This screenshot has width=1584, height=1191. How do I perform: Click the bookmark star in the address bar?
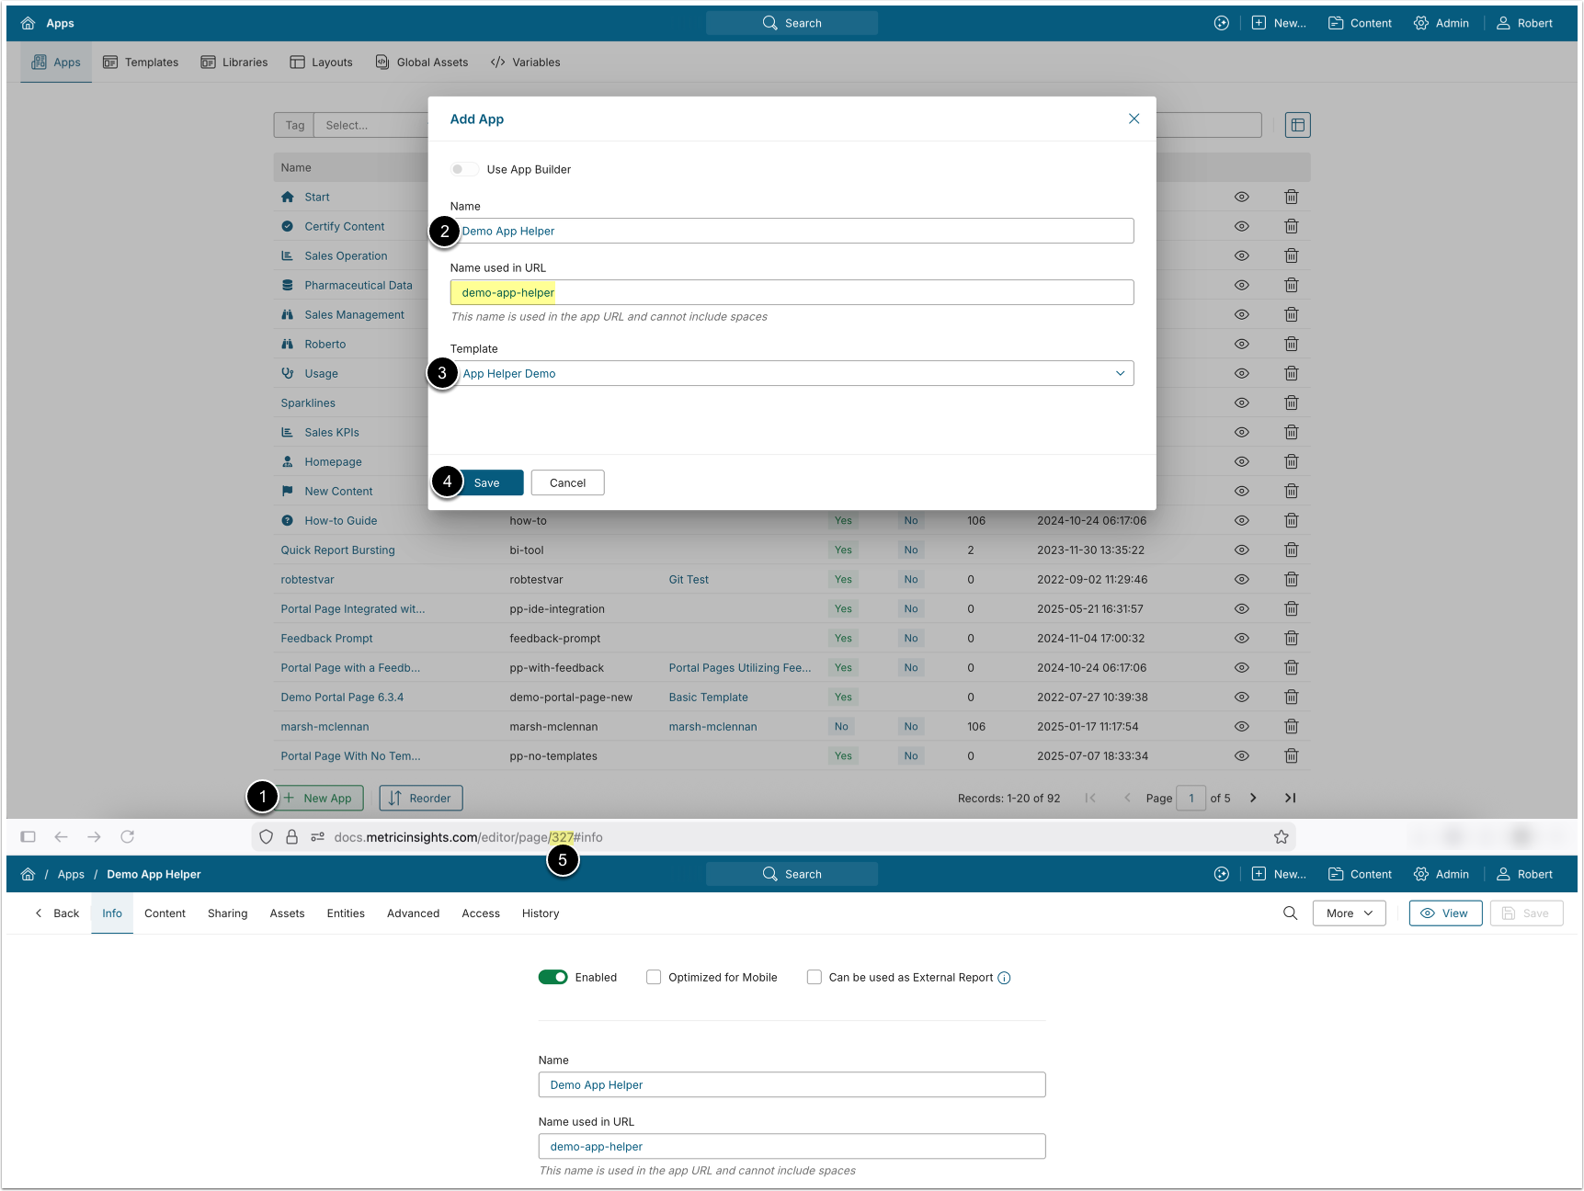[x=1281, y=836]
